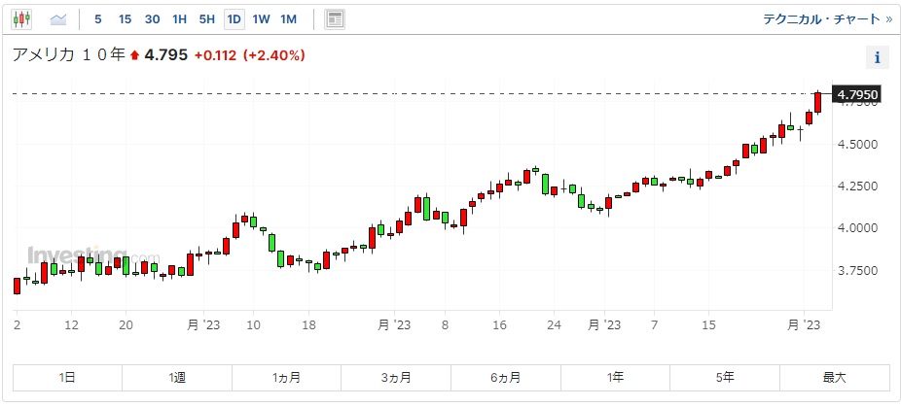Click the 4.0000 y-axis price label

point(857,228)
